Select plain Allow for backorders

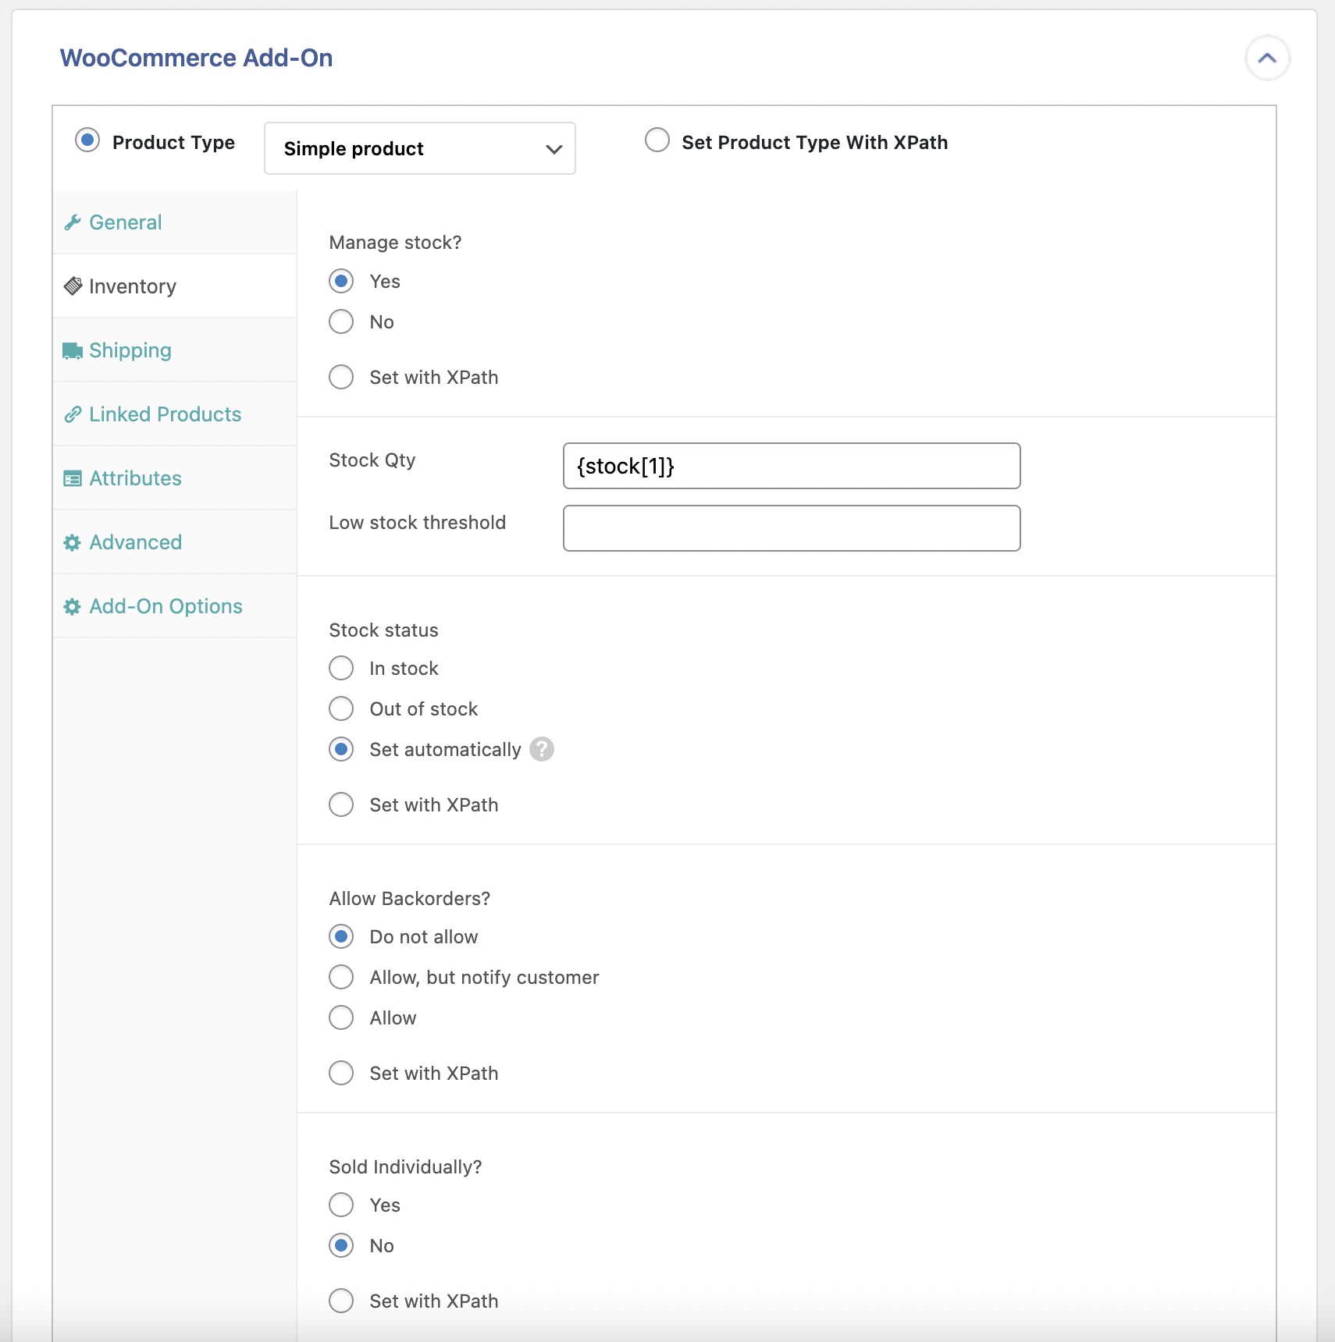coord(341,1017)
